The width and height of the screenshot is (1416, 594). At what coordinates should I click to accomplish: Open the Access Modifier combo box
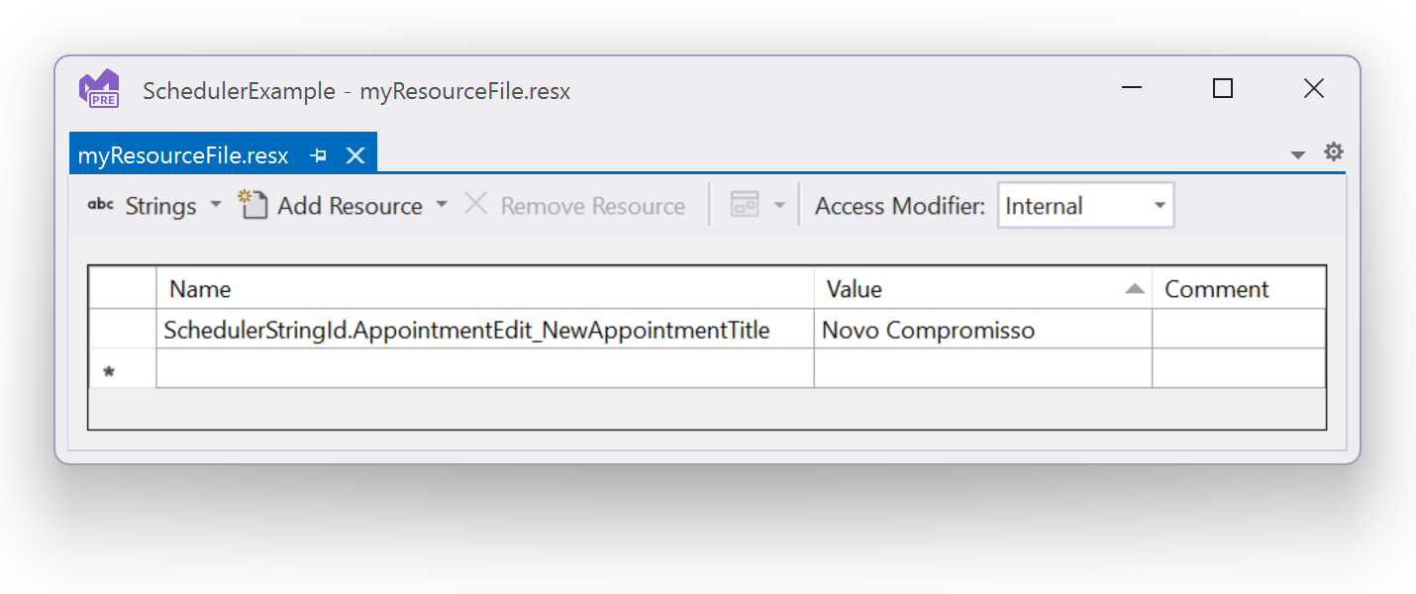[1085, 206]
